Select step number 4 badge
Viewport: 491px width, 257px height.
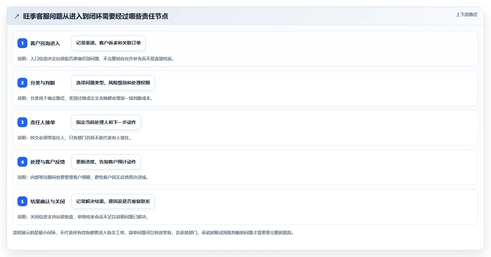coord(22,162)
